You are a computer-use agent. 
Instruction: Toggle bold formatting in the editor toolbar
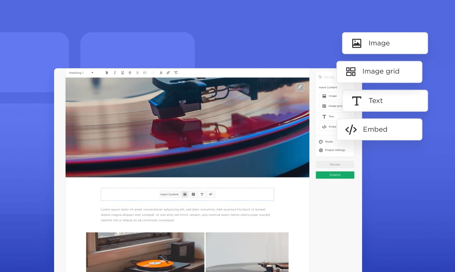[107, 73]
